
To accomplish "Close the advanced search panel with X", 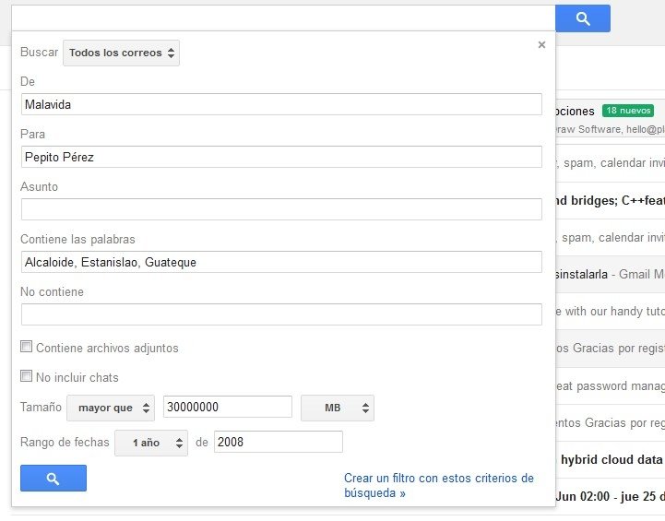I will 541,45.
